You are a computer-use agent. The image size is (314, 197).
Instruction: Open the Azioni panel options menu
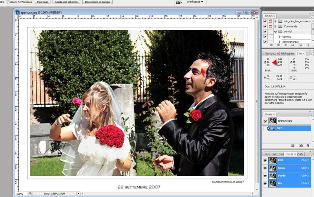click(x=312, y=17)
